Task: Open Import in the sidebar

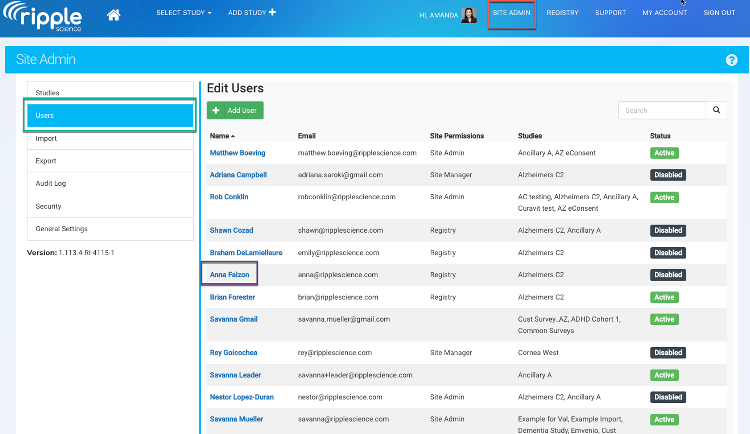Action: click(110, 139)
